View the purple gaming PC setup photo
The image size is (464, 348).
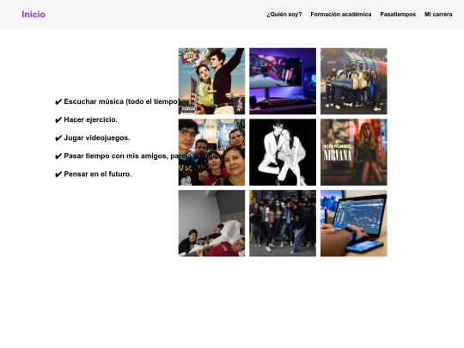(283, 81)
